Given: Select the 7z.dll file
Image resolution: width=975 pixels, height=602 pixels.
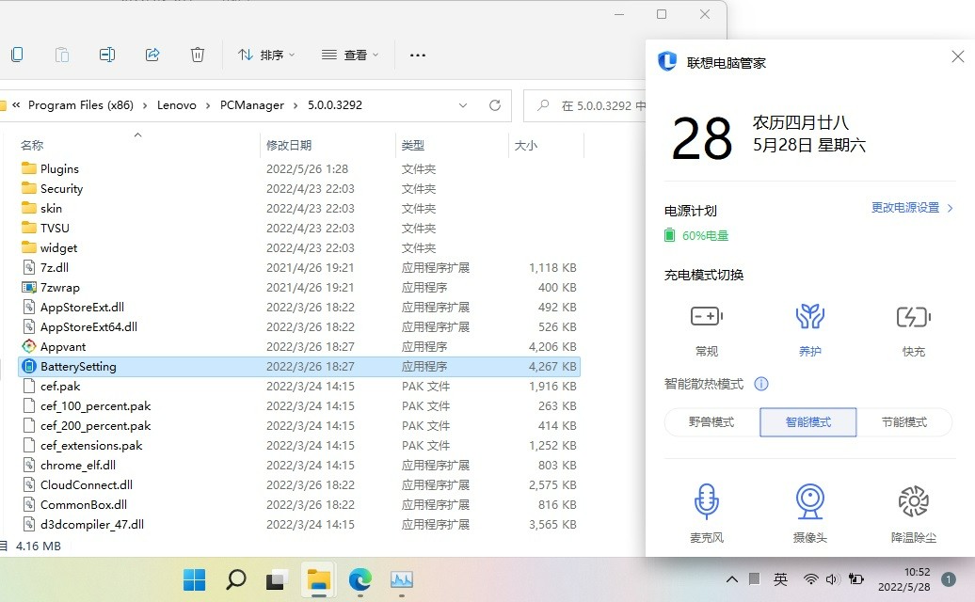Looking at the screenshot, I should [x=55, y=268].
